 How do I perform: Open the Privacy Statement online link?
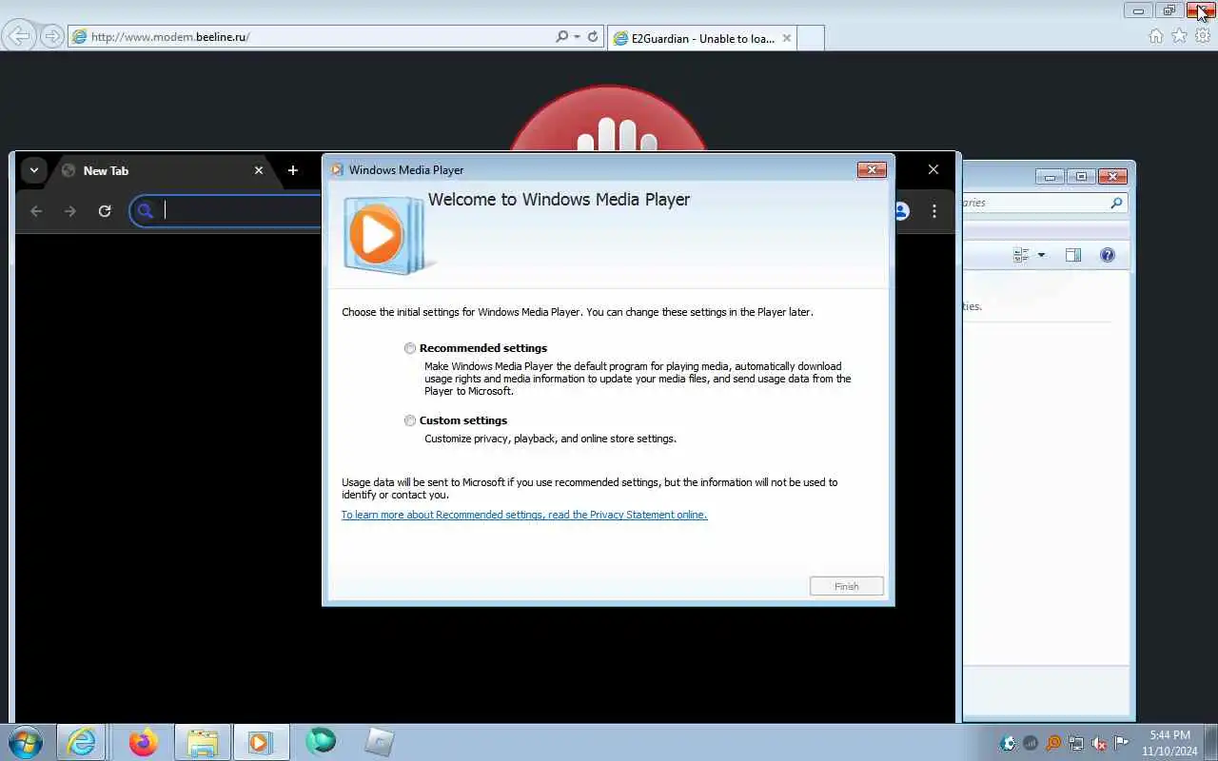(524, 515)
